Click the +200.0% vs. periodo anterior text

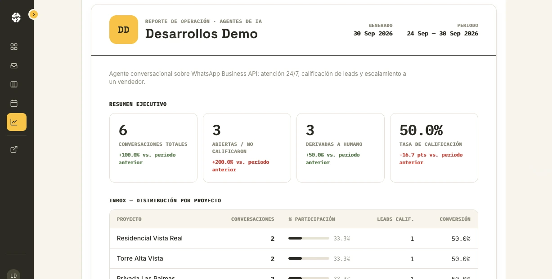point(241,166)
